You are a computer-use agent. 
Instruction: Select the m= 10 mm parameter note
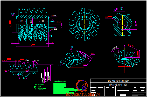(x=38, y=85)
